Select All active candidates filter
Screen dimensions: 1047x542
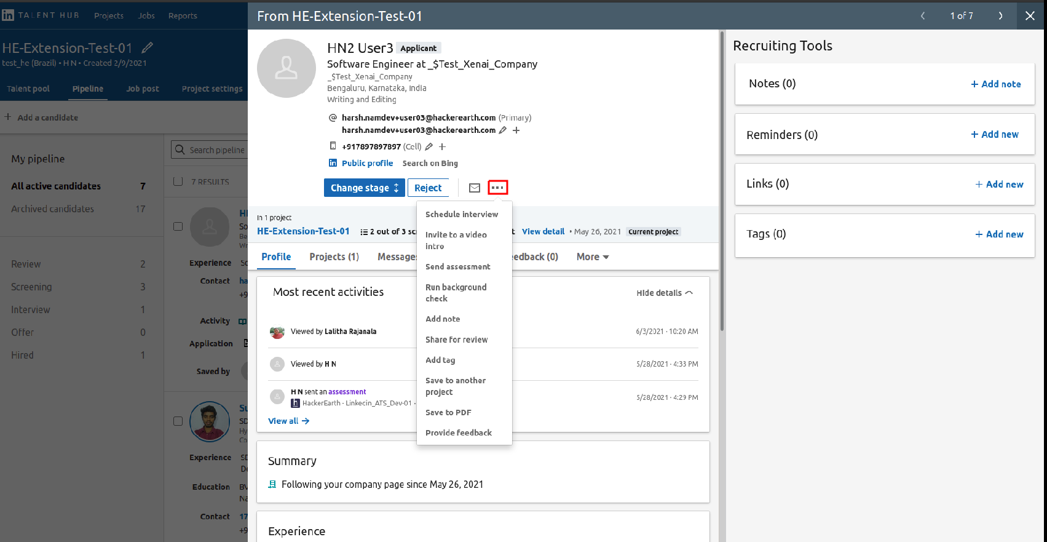coord(78,186)
